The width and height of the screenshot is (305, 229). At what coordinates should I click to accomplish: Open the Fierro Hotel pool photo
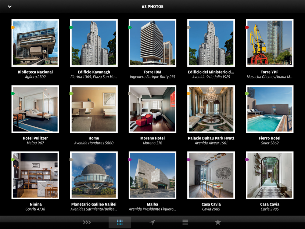click(x=270, y=109)
